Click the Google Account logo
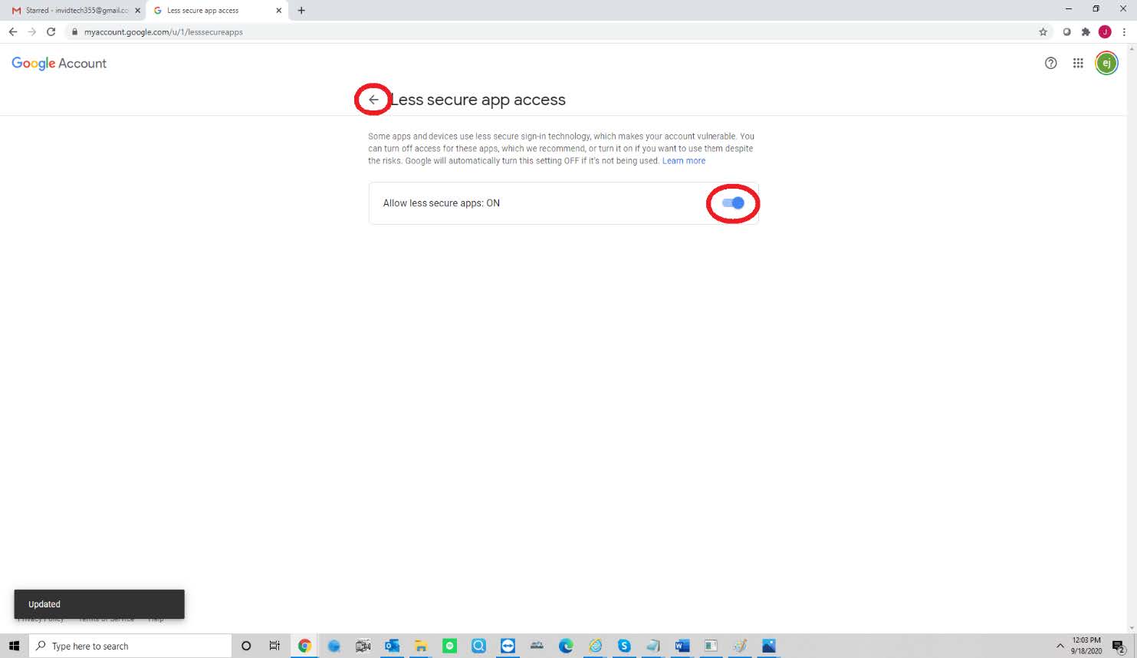The height and width of the screenshot is (658, 1137). (x=59, y=64)
